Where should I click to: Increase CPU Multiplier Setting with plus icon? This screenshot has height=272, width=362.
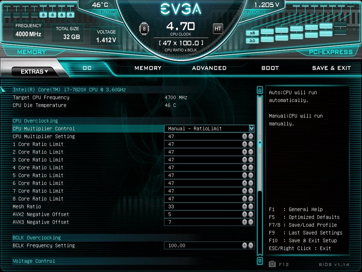245,136
